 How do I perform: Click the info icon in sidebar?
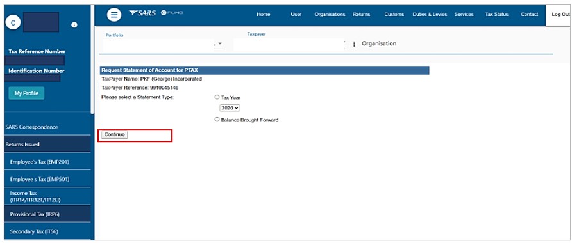[x=74, y=25]
